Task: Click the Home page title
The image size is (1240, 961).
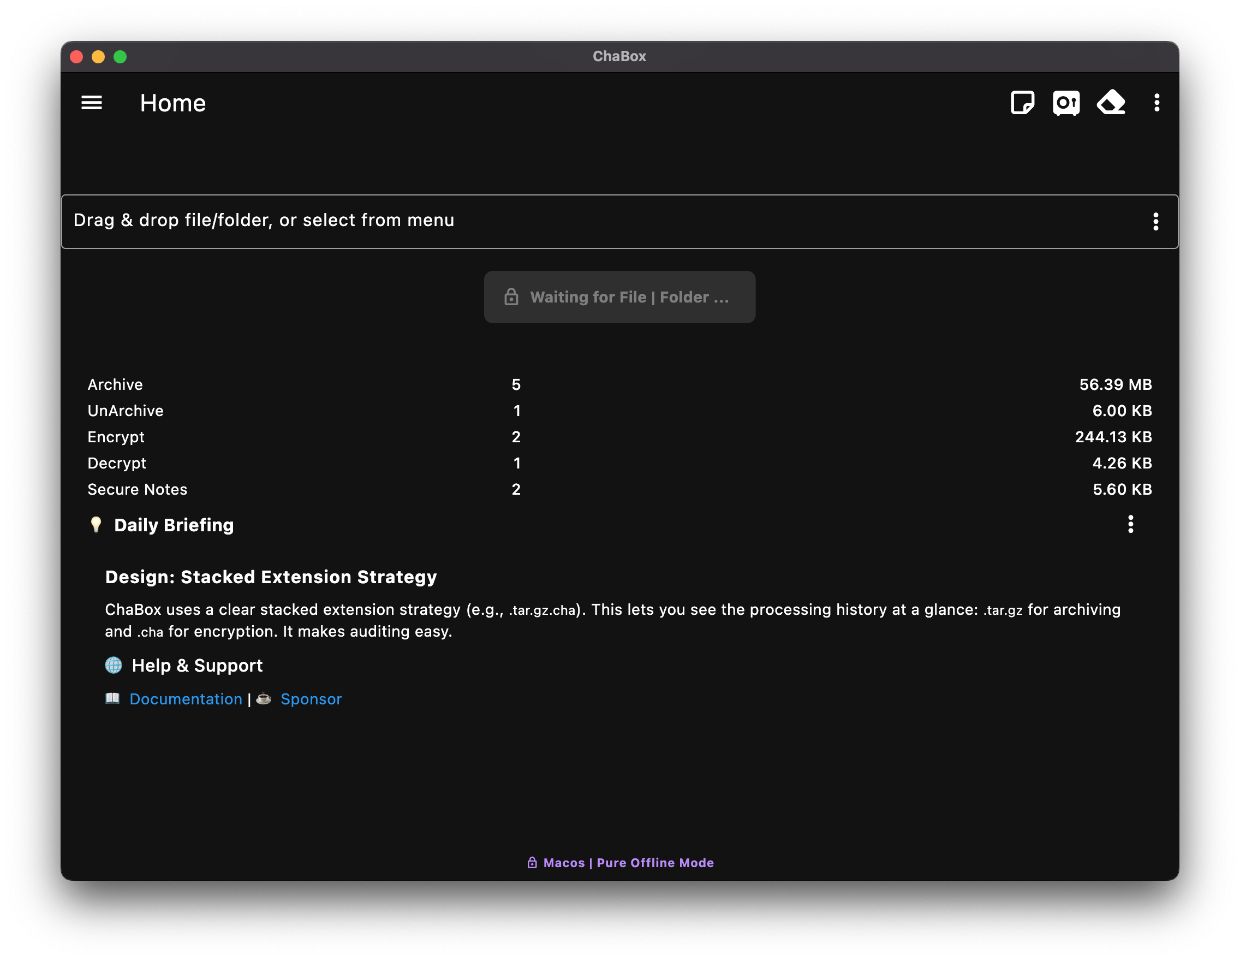Action: click(172, 103)
